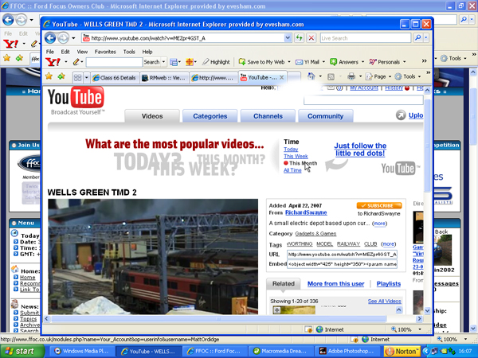Open the Start menu
This screenshot has width=478, height=358.
click(21, 351)
